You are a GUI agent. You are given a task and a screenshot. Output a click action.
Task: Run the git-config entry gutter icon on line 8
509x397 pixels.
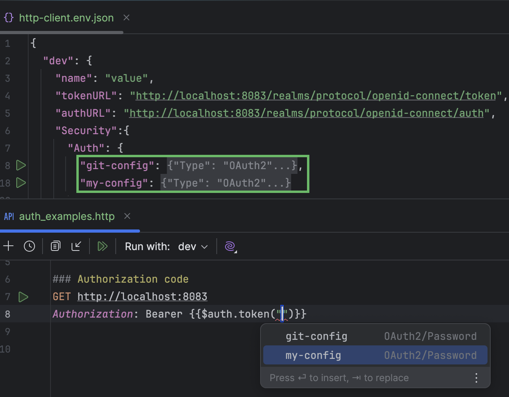pyautogui.click(x=21, y=166)
